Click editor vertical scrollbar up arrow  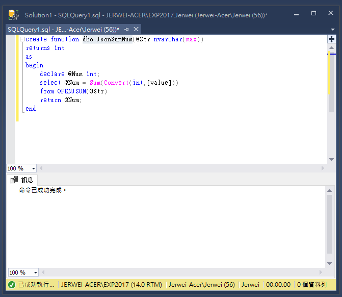(331, 47)
